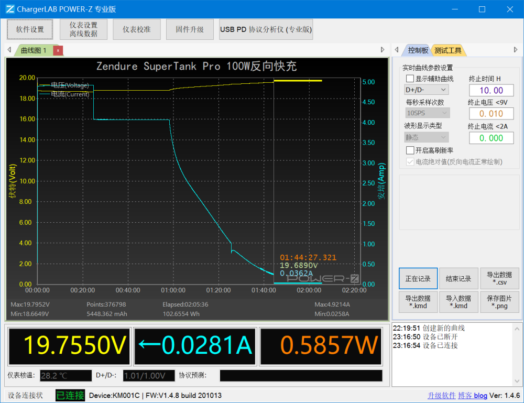Open the D+/D- dropdown
The width and height of the screenshot is (524, 403).
coord(426,90)
